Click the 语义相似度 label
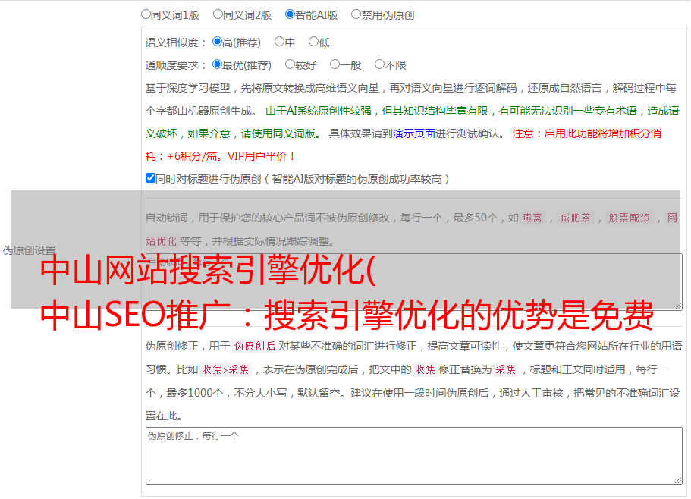Viewport: 691px width, 499px height. (176, 42)
